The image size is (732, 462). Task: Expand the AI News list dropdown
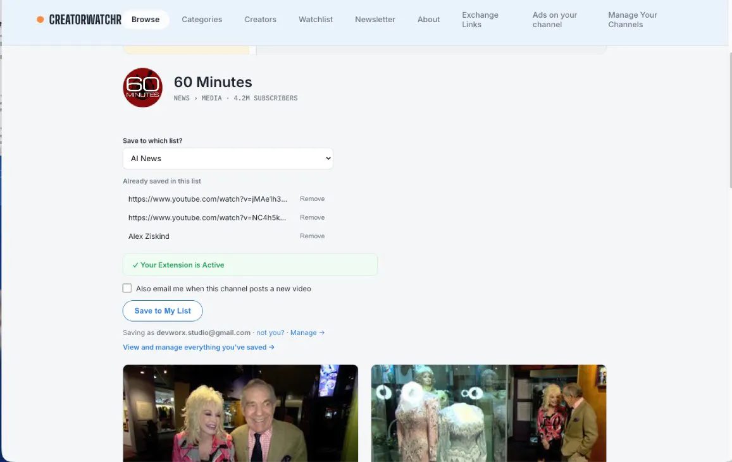228,159
